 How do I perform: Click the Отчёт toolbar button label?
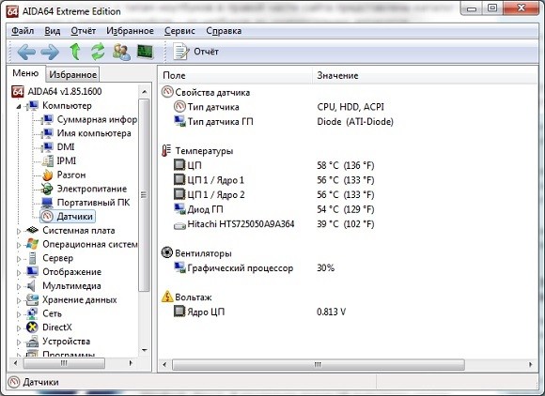pos(206,52)
